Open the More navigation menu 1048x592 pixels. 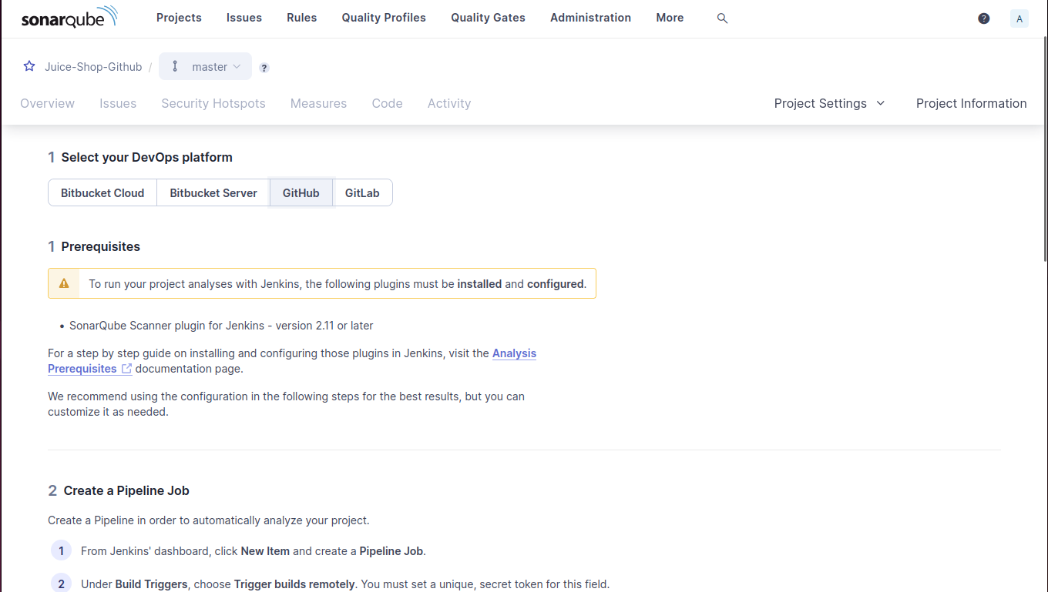669,18
